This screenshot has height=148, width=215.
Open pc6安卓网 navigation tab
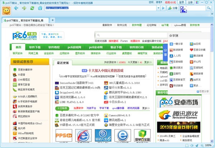pyautogui.click(x=96, y=47)
